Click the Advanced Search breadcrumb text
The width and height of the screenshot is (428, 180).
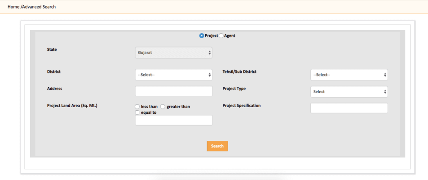click(39, 7)
